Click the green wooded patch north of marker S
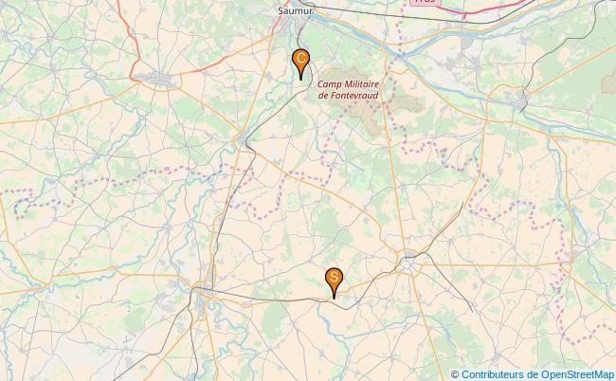 [x=332, y=226]
